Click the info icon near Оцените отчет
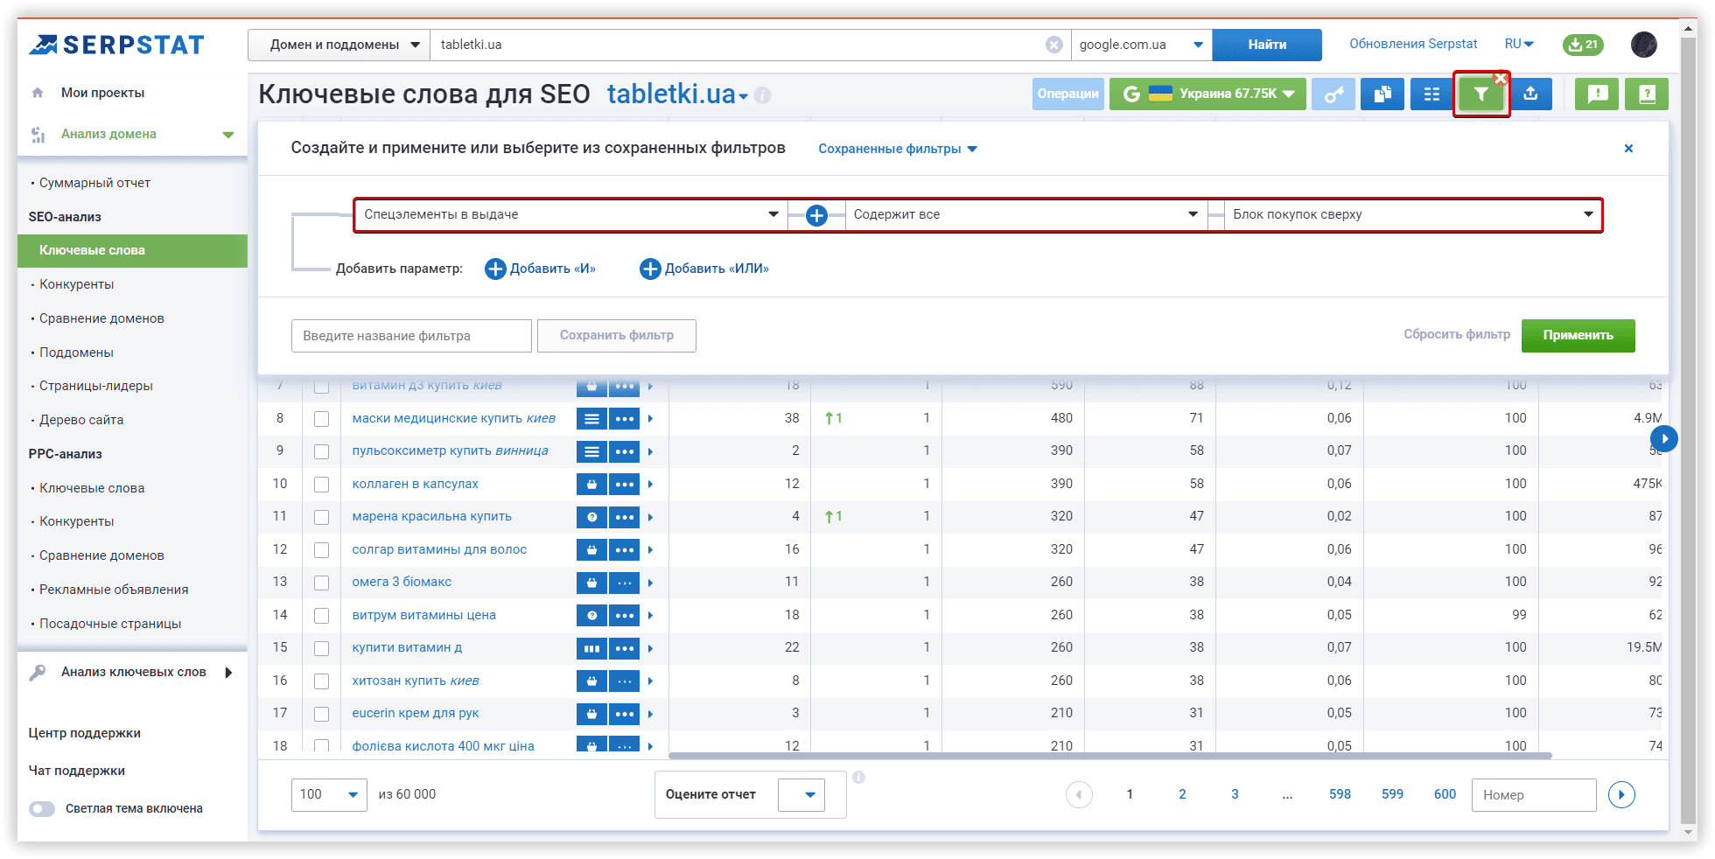1715x859 pixels. [859, 777]
